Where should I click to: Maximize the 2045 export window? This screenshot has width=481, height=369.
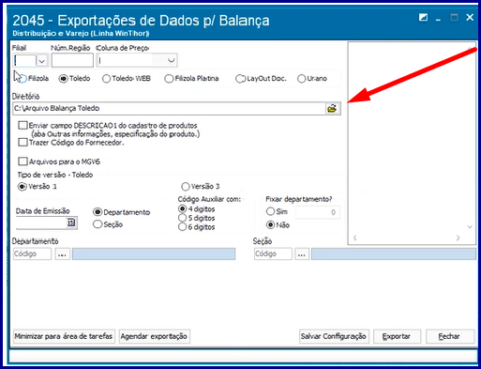click(454, 17)
